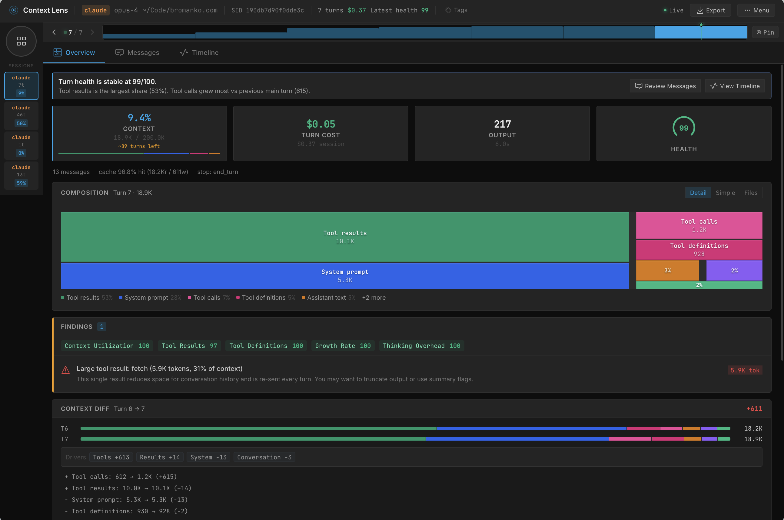
Task: Click the Tags icon in the header
Action: click(447, 10)
